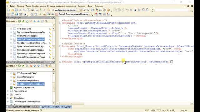Expand the Перечисления tree branch
The image size is (200, 112).
[8, 91]
